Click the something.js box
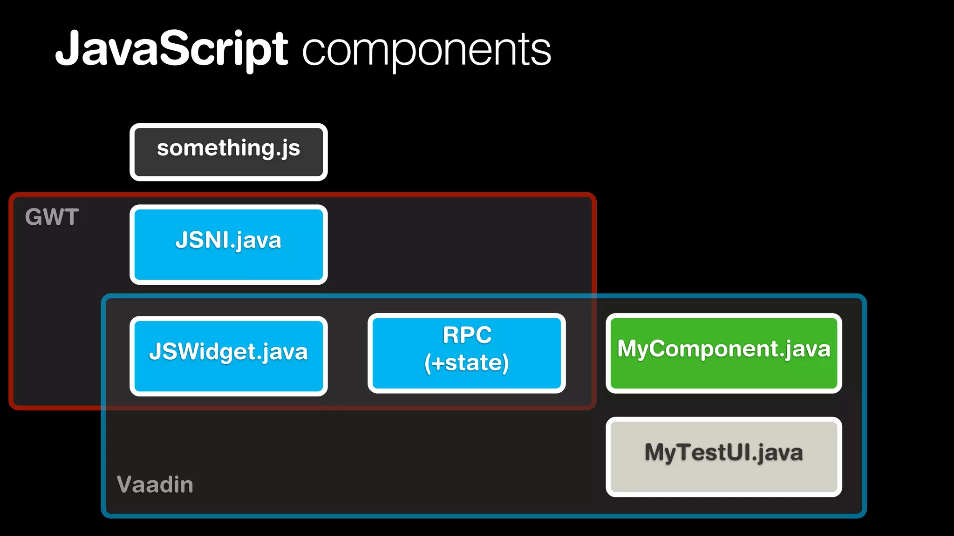Screen dimensions: 954x536 pos(228,152)
